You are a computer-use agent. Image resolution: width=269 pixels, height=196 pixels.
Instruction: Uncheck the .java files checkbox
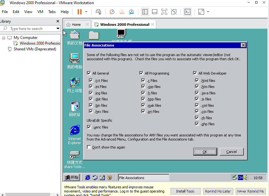tap(197, 93)
